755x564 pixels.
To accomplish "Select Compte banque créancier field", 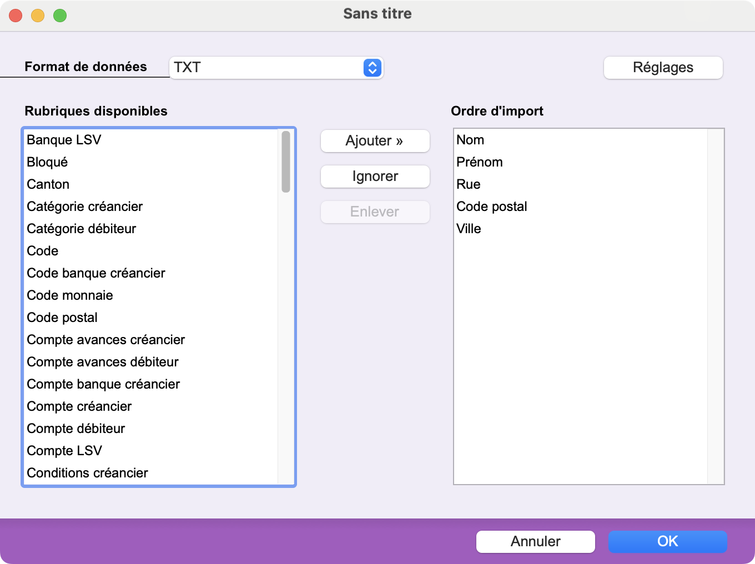I will [x=151, y=384].
